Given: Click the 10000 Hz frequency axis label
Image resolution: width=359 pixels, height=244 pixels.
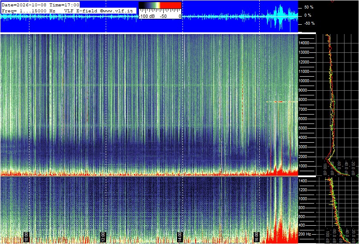Looking at the screenshot, I should [304, 81].
